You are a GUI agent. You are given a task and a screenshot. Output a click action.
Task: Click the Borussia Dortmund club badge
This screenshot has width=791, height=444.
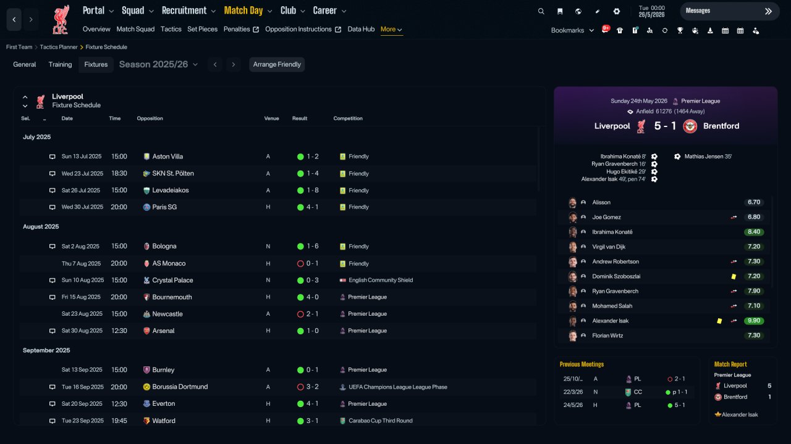pos(146,387)
